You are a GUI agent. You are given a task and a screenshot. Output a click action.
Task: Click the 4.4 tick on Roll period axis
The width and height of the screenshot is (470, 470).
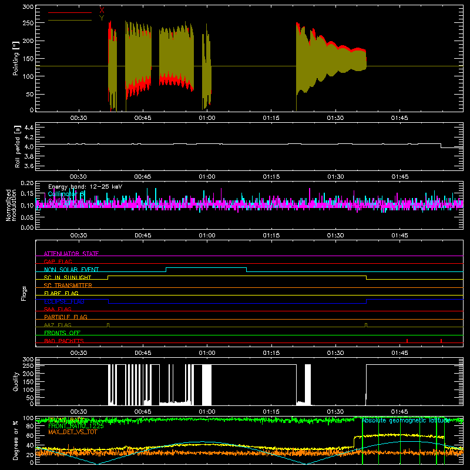[28, 127]
